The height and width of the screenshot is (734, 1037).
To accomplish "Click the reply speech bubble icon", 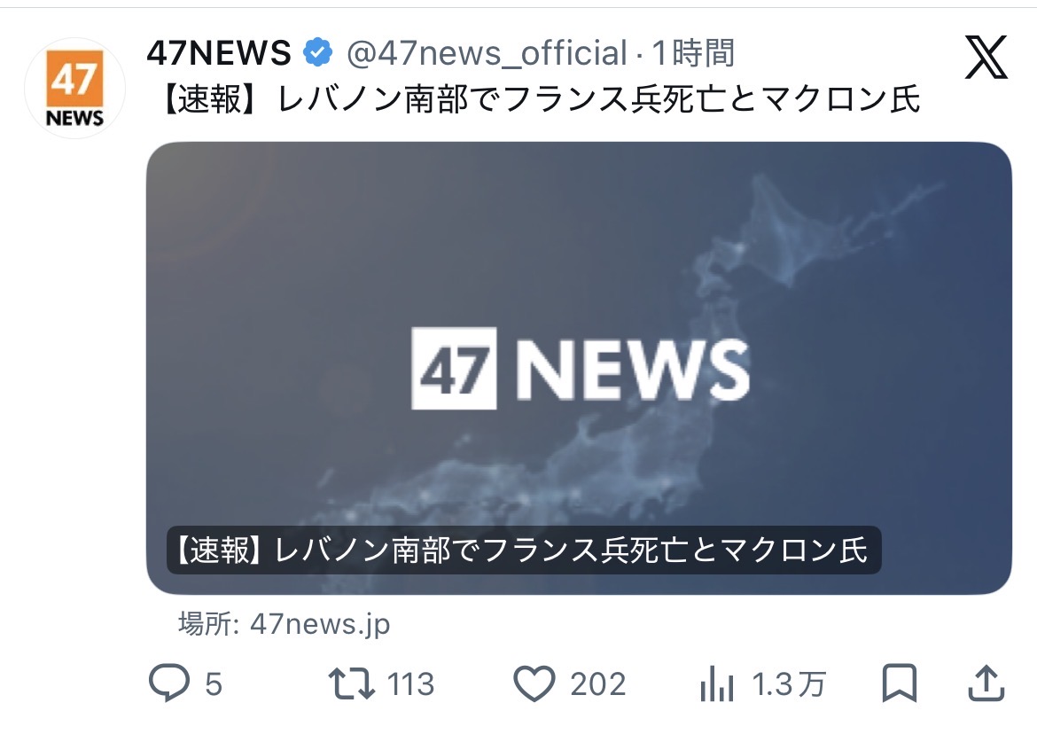I will tap(169, 683).
